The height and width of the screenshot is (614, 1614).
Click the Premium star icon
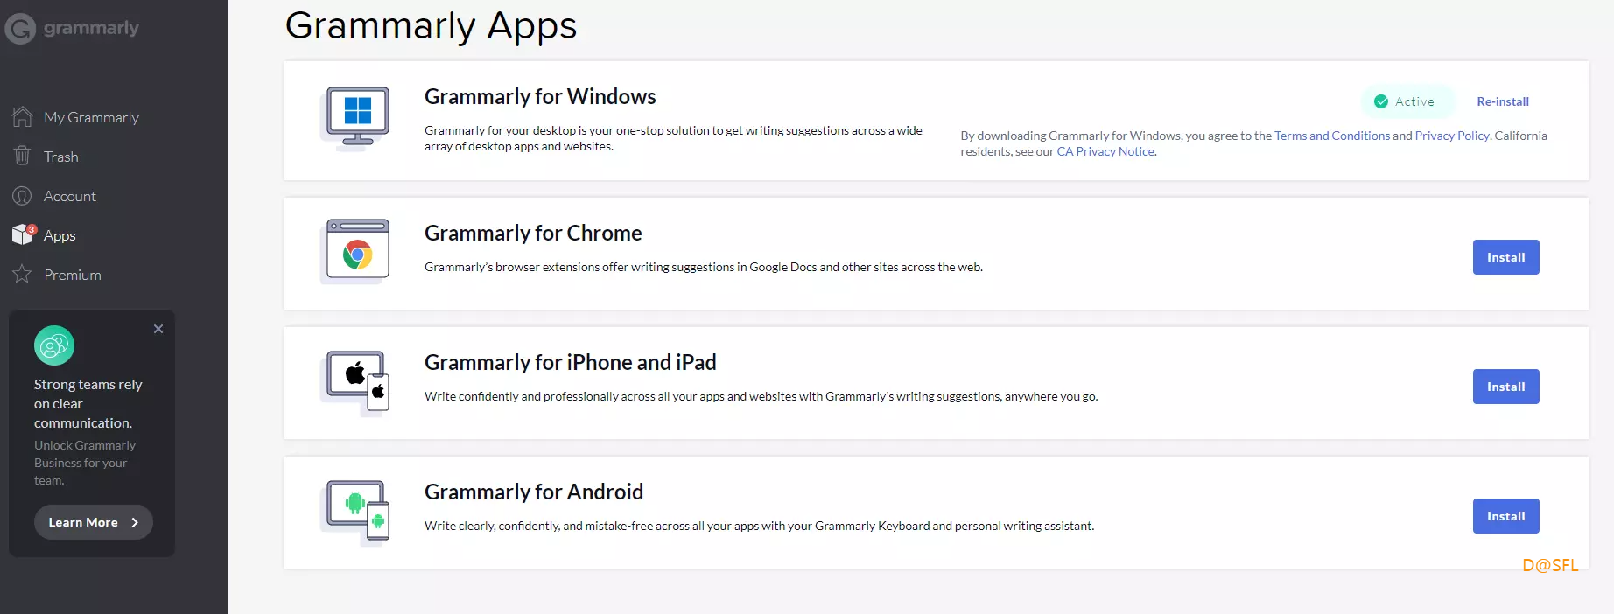pyautogui.click(x=22, y=274)
